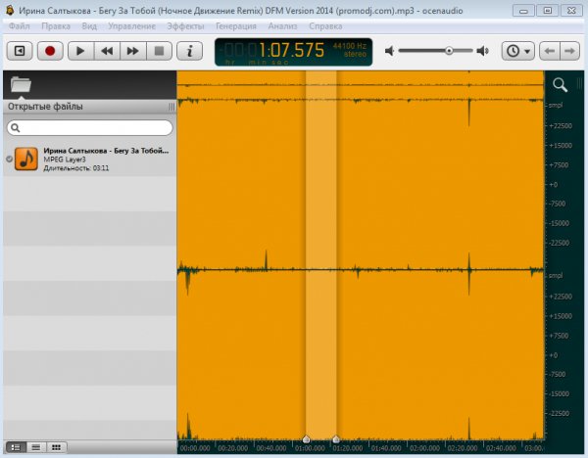Viewport: 588px width, 458px height.
Task: Click the file status check indicator
Action: (x=10, y=159)
